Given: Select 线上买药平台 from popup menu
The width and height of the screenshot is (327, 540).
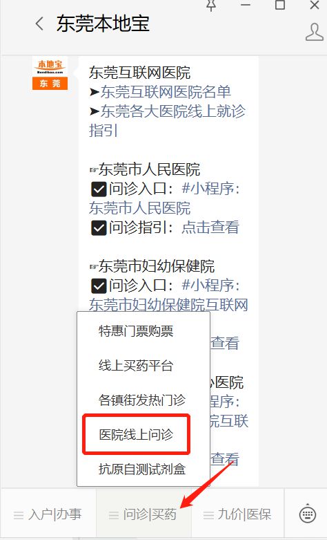Looking at the screenshot, I should point(136,366).
